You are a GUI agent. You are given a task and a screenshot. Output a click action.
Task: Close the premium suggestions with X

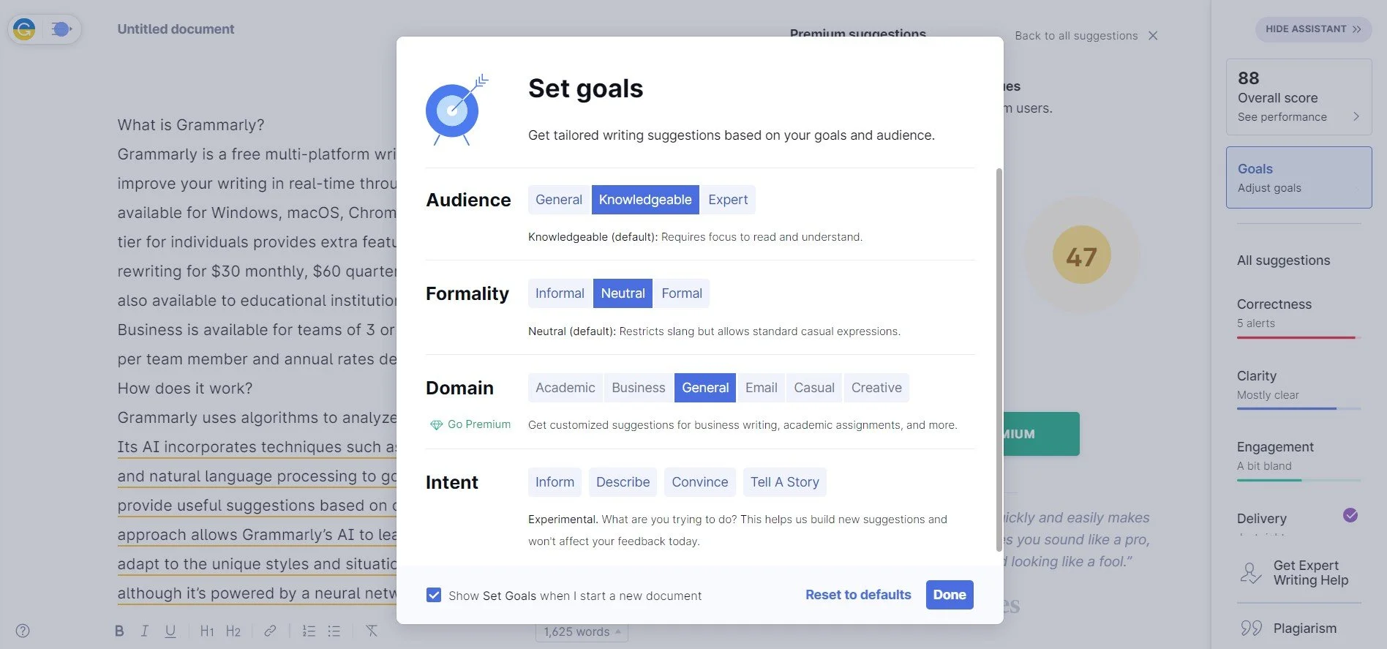click(x=1153, y=36)
